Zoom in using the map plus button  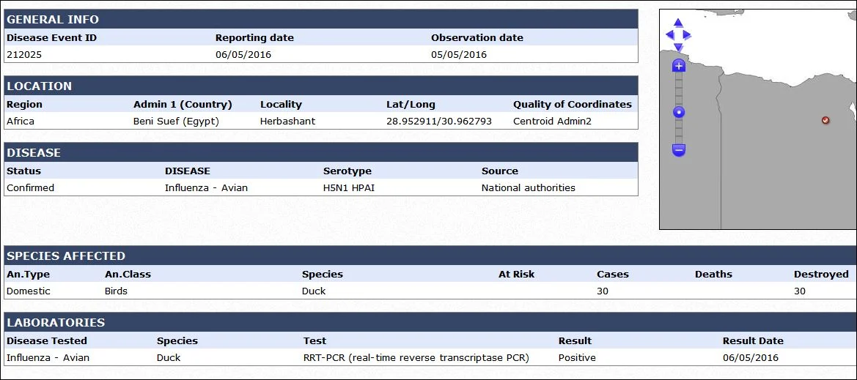tap(678, 65)
